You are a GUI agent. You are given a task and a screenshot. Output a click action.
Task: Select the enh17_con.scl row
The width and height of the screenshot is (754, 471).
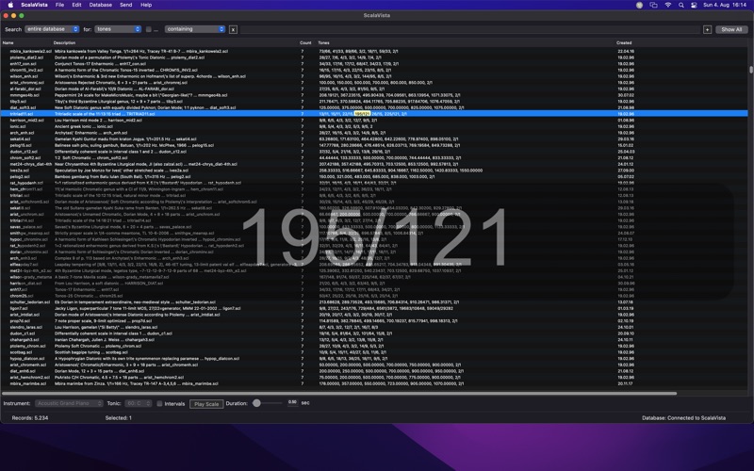[x=374, y=63]
